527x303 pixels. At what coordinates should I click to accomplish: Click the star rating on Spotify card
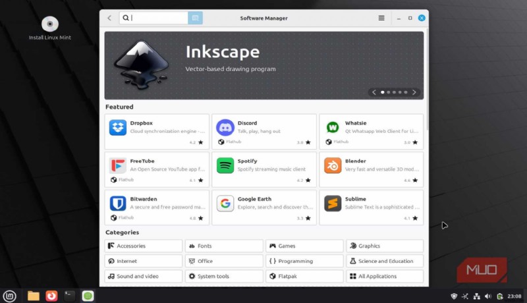304,180
